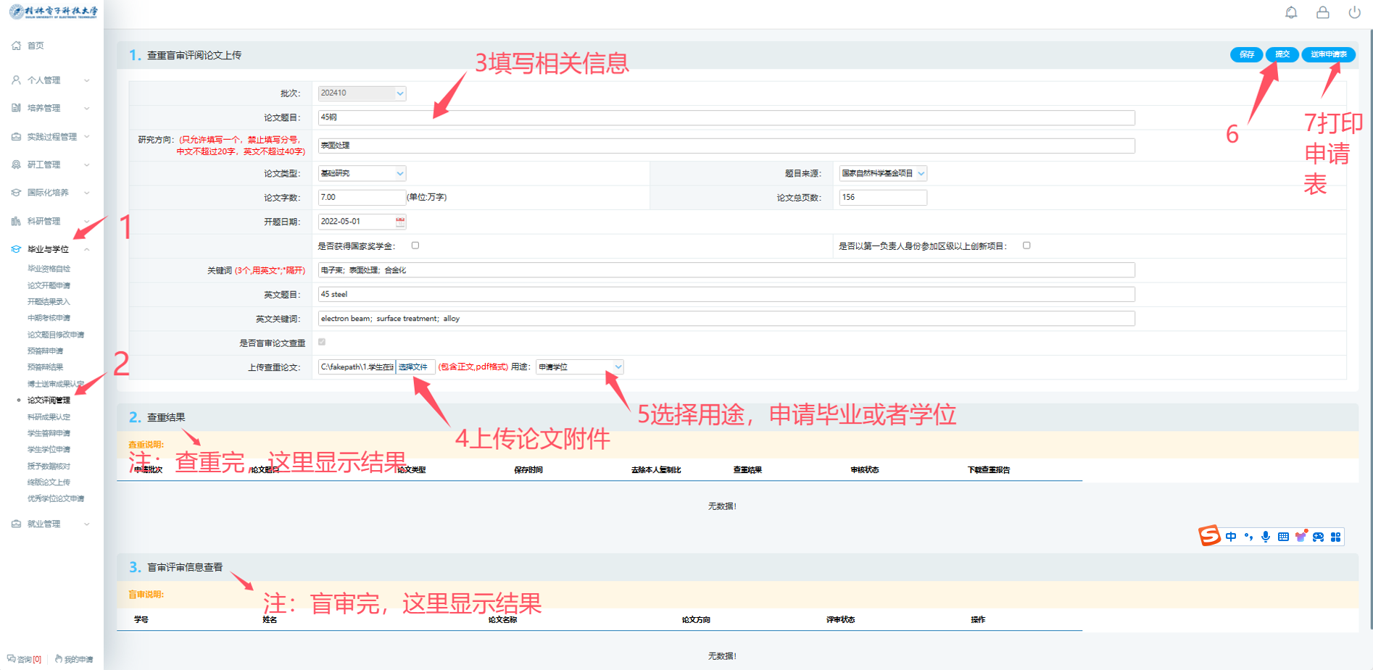Click the 保存 button
Viewport: 1373px width, 670px height.
[1246, 54]
